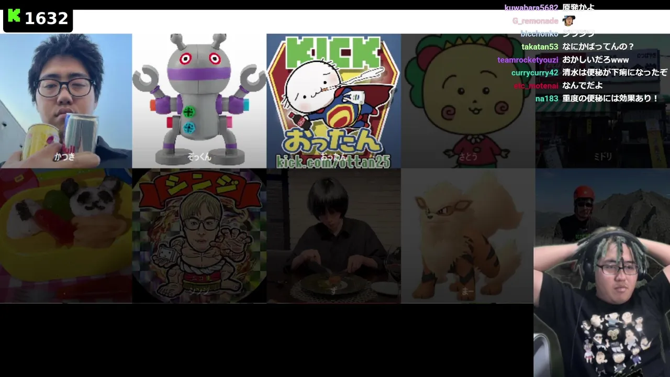Screen dimensions: 670x377
Task: Click the ミドリ name label
Action: pyautogui.click(x=602, y=157)
